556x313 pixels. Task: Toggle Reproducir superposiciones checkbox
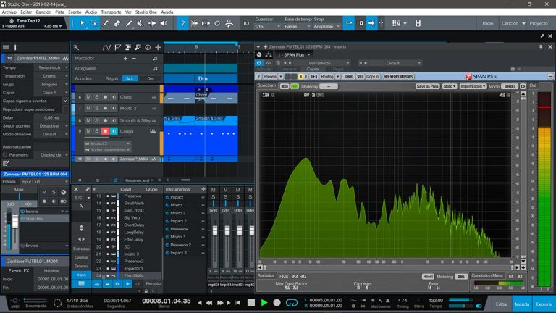click(66, 109)
